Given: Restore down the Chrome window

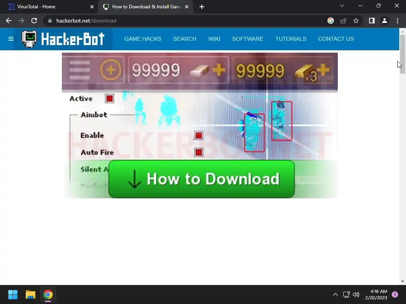Looking at the screenshot, I should (379, 6).
